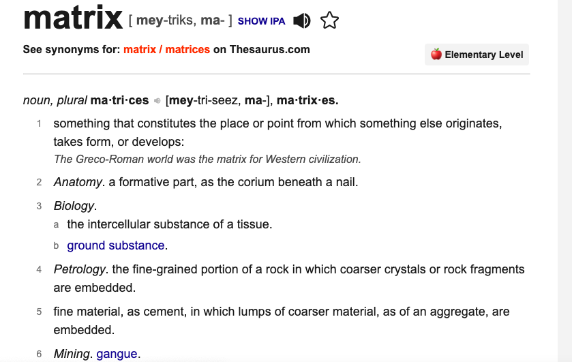The image size is (572, 362).
Task: Follow the ground substance link
Action: 116,245
